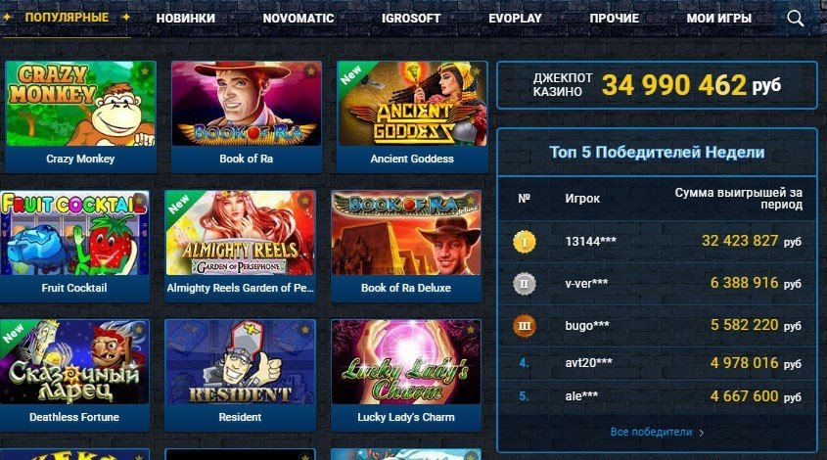Expand all winners via arrow chevron
The width and height of the screenshot is (827, 460).
pyautogui.click(x=702, y=433)
